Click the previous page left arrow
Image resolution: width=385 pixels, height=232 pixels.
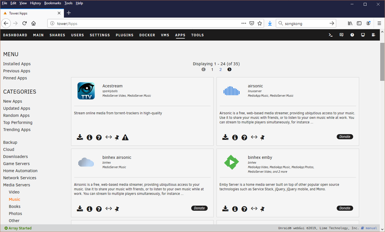click(203, 69)
